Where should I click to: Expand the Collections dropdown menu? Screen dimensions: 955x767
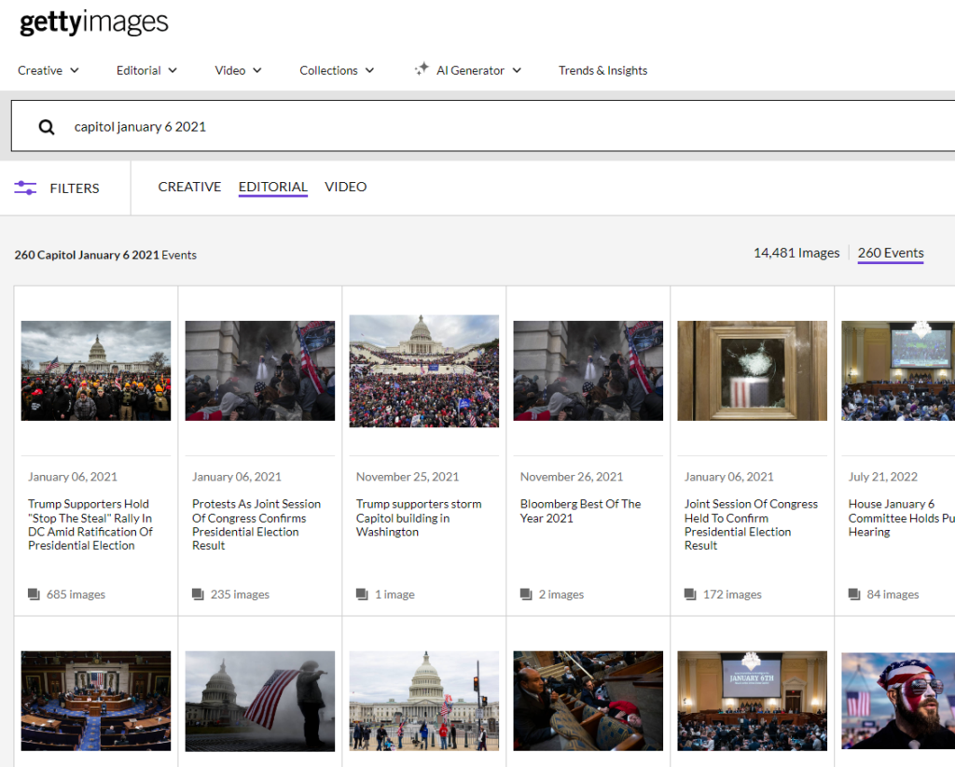click(336, 70)
